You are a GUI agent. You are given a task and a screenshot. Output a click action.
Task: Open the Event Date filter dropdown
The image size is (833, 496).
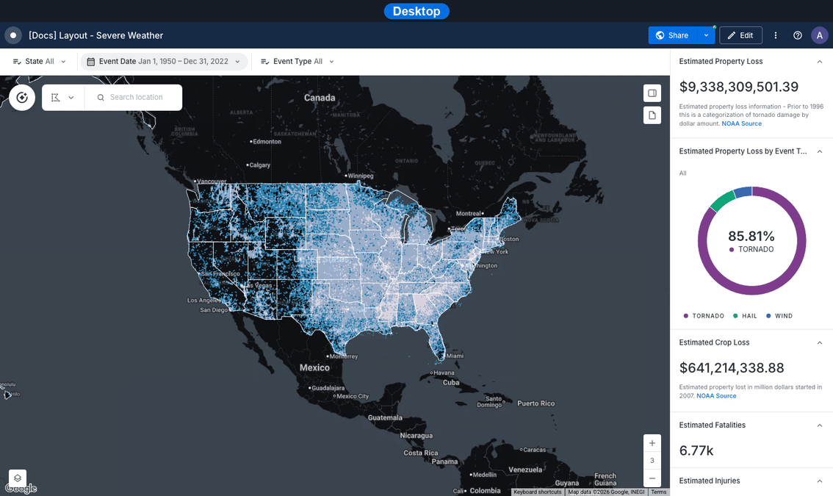[x=164, y=61]
